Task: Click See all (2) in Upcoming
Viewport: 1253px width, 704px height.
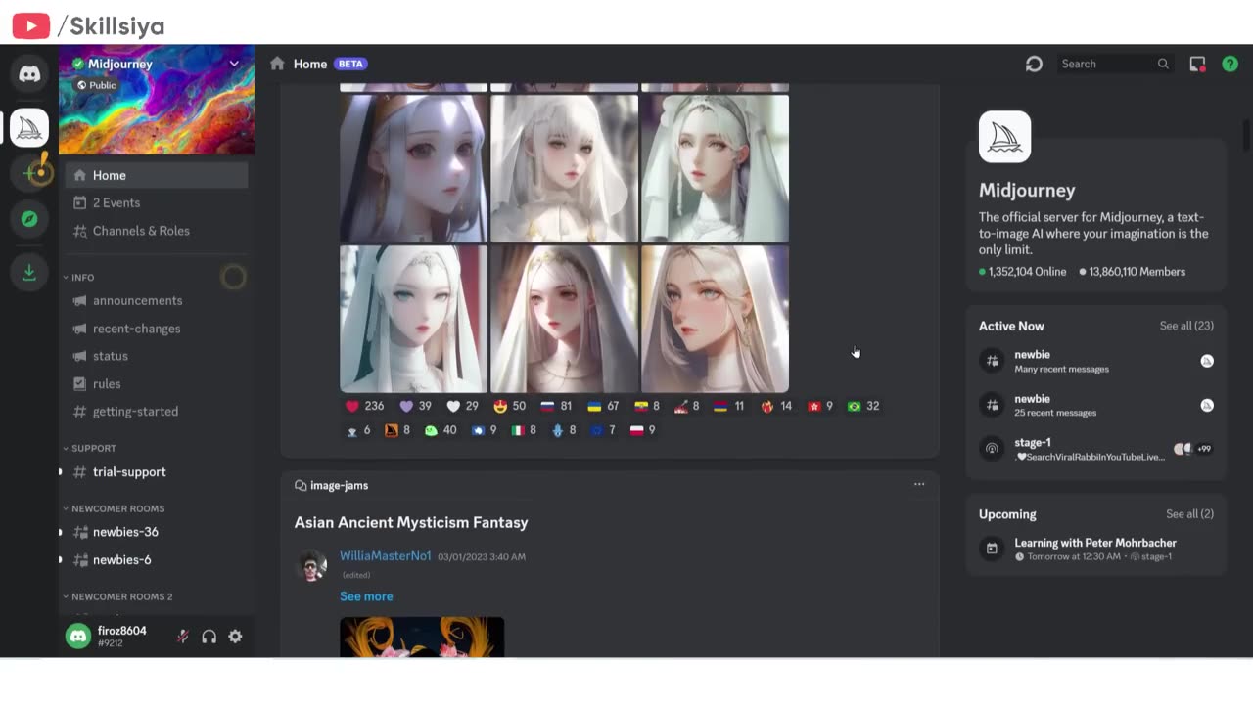Action: 1189,513
